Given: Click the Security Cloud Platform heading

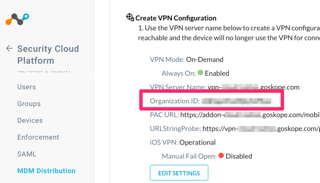Looking at the screenshot, I should click(48, 54).
